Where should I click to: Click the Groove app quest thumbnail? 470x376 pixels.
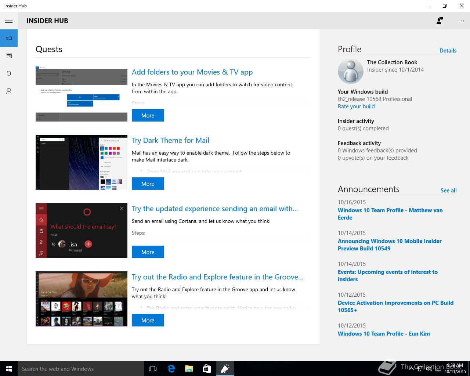tap(82, 299)
